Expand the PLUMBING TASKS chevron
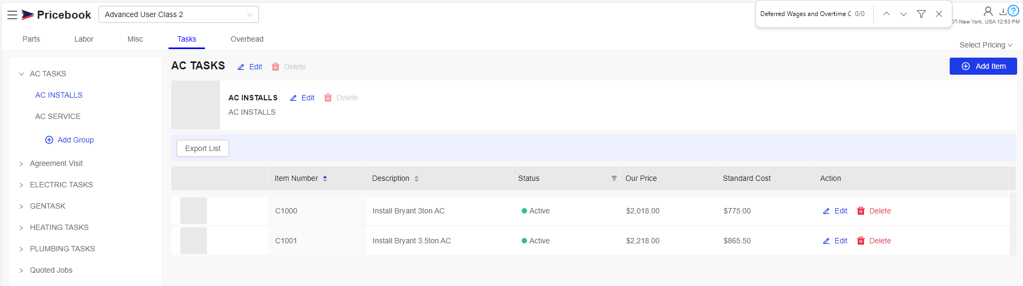 click(x=21, y=249)
